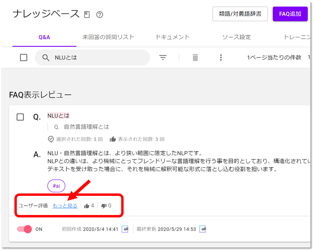Click the question title NLUとは
Screen dimensions: 314x251
point(58,116)
